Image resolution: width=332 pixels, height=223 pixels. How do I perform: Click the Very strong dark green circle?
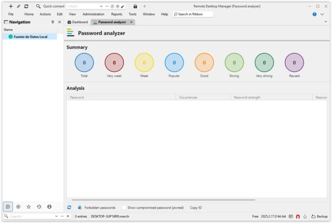tap(264, 62)
